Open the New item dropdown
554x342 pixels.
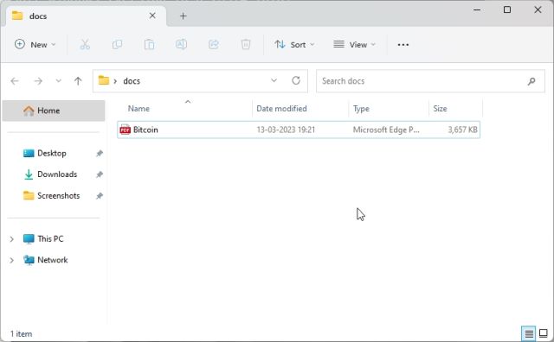click(35, 44)
